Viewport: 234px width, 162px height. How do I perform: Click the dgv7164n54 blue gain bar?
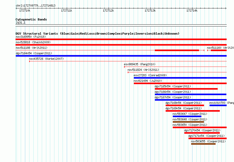(121, 56)
